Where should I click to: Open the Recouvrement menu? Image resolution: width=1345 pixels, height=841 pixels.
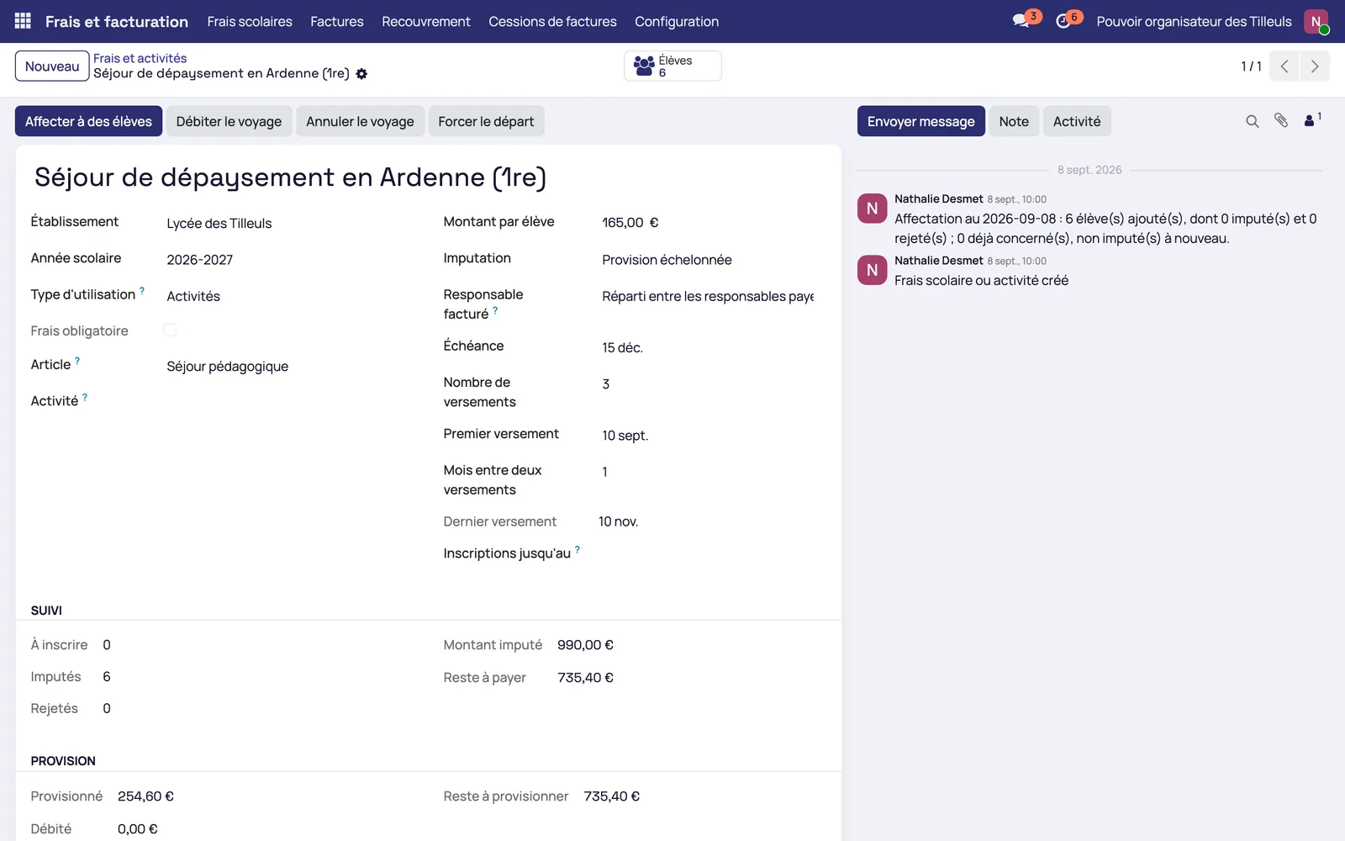(x=426, y=21)
